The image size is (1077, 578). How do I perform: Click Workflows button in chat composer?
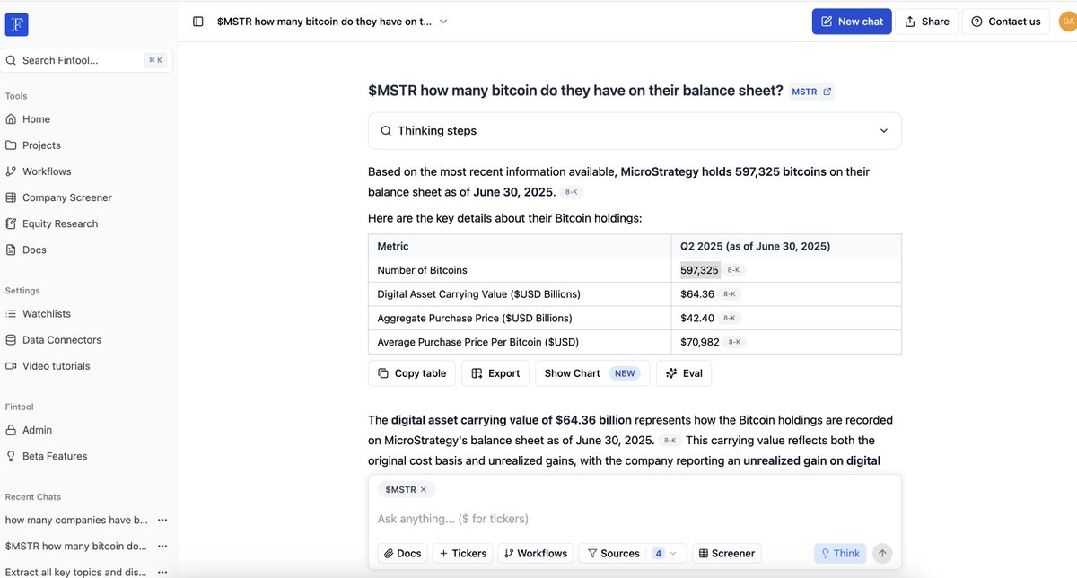point(536,554)
